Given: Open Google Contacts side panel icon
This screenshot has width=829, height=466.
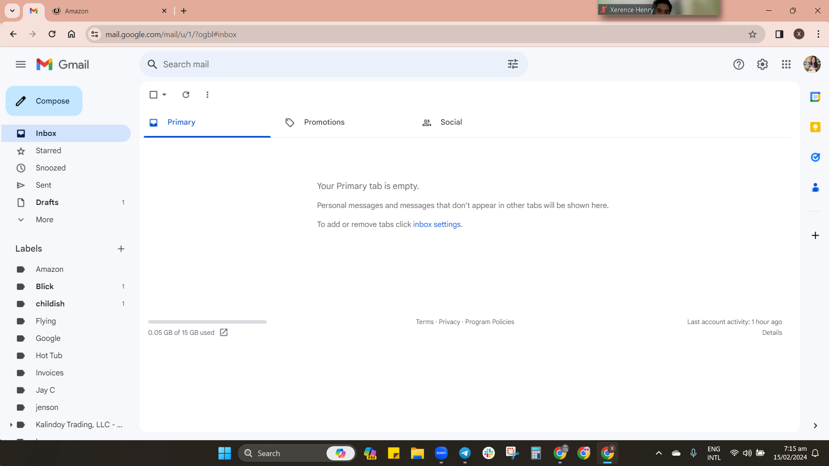Looking at the screenshot, I should 815,188.
